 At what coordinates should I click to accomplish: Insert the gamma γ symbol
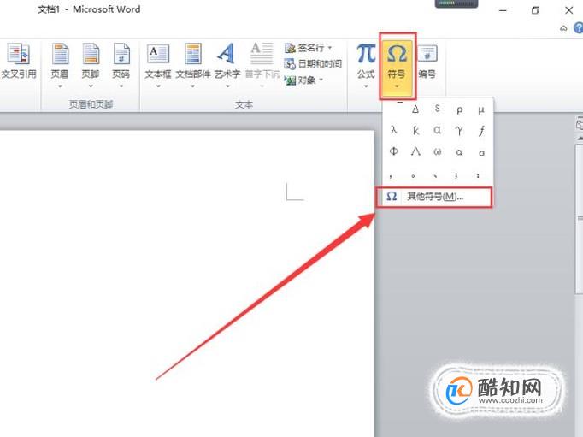click(459, 130)
